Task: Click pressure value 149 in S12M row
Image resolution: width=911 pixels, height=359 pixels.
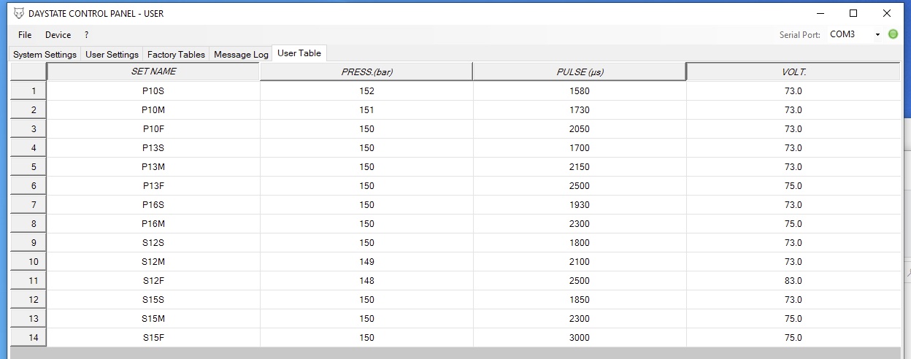Action: [x=366, y=262]
